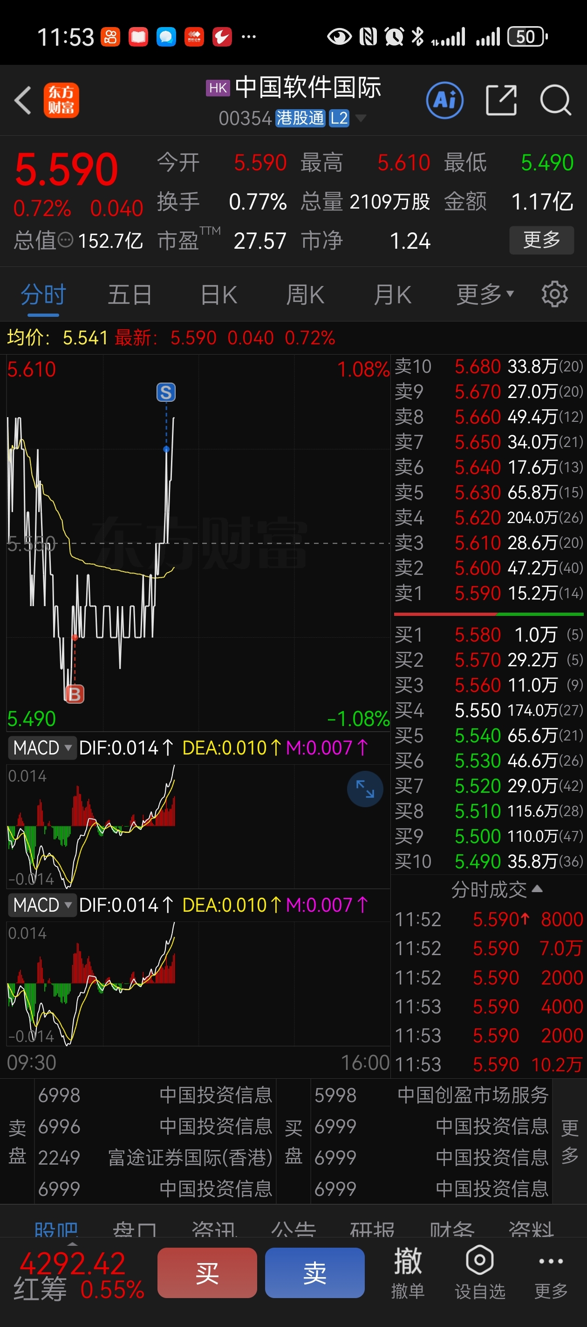Tap the first MACD indicator chart

click(198, 826)
